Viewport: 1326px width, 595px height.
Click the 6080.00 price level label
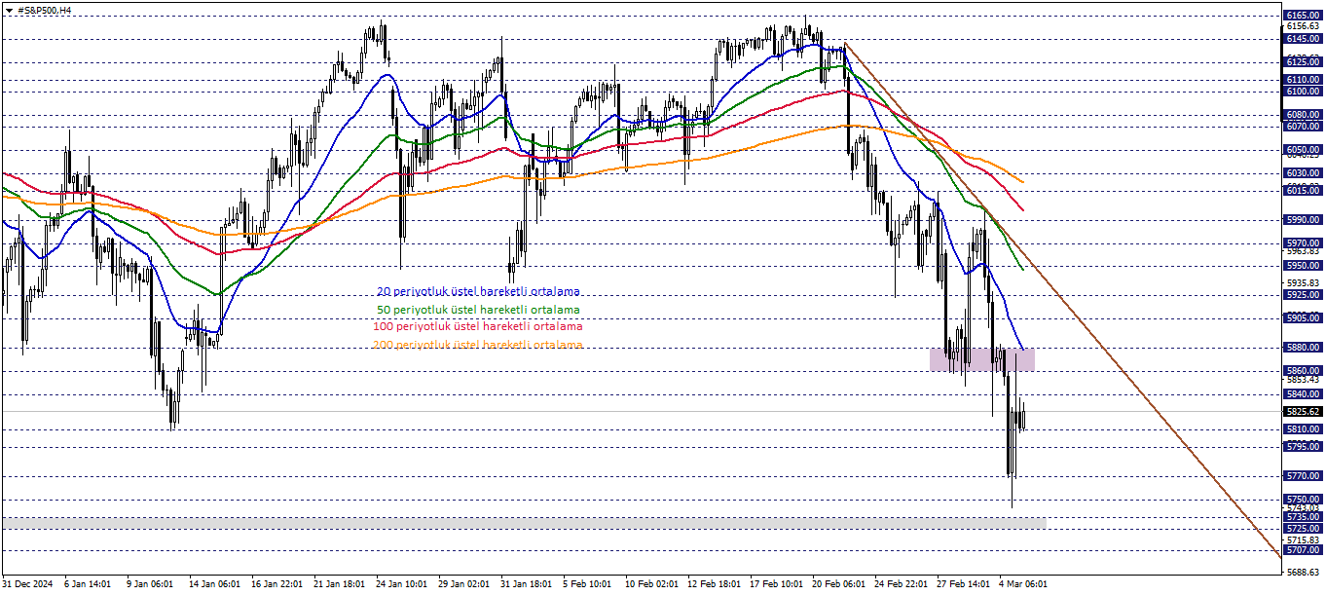point(1303,115)
